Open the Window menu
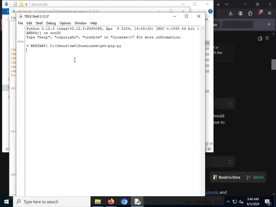 pos(80,23)
